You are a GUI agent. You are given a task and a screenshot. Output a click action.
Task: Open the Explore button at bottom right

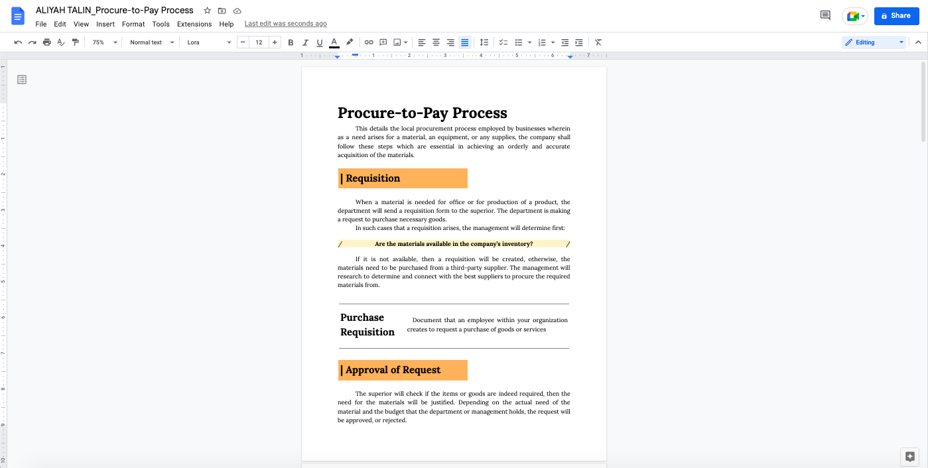[910, 457]
